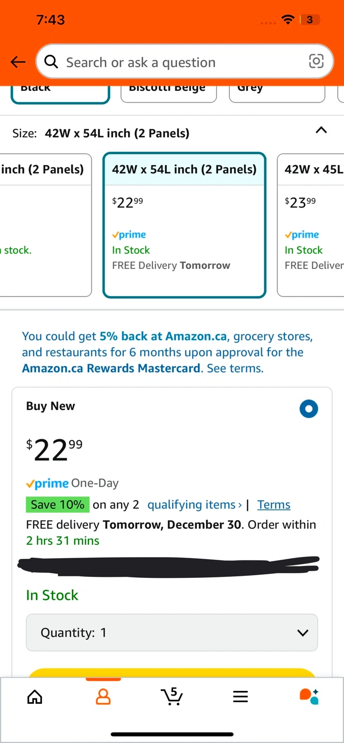344x743 pixels.
Task: Launch the Rufus AI assistant icon
Action: click(309, 697)
